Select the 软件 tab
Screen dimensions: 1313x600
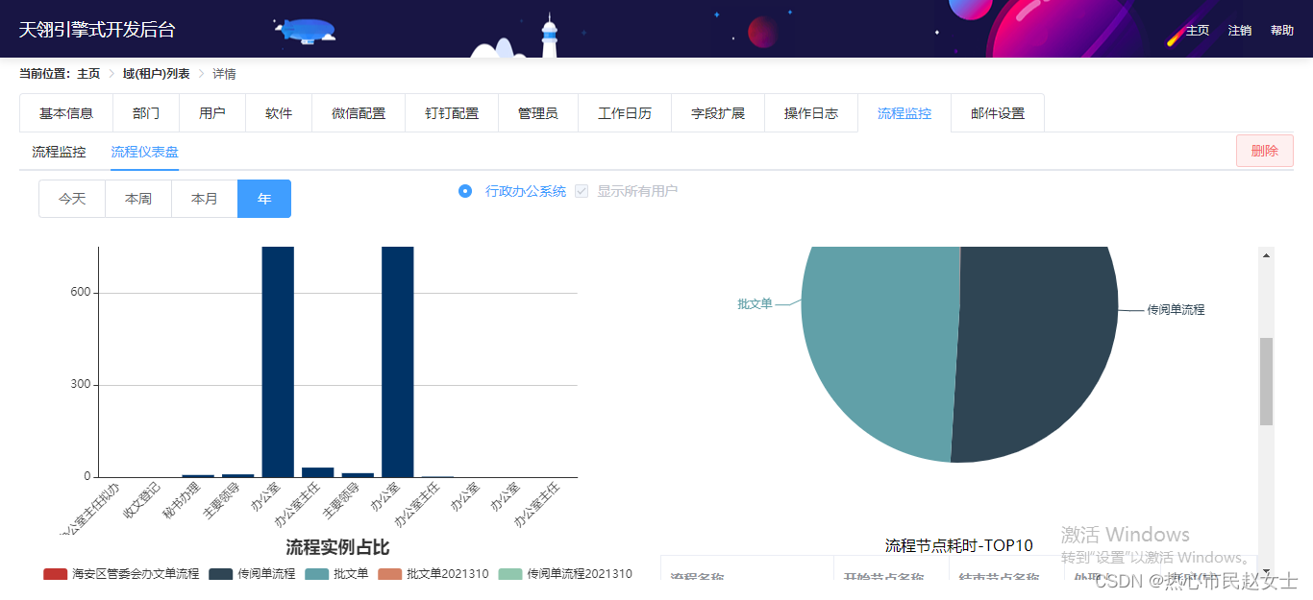click(279, 113)
